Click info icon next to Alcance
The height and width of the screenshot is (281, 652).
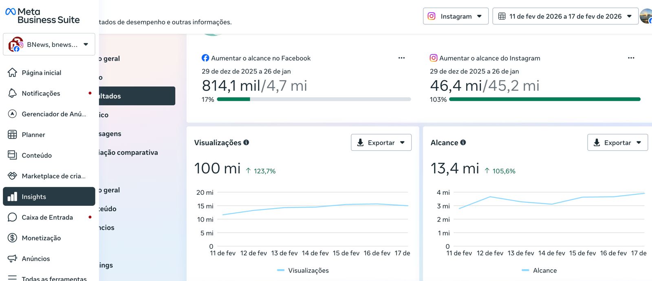pyautogui.click(x=463, y=142)
